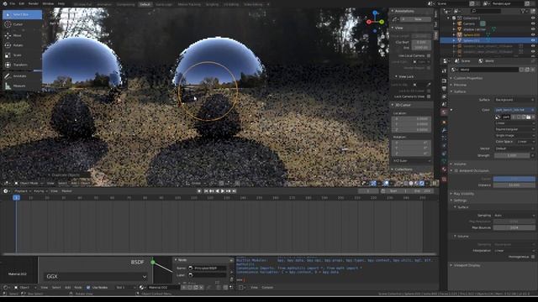
Task: Open the Surface Background shader dropdown
Action: coord(514,100)
